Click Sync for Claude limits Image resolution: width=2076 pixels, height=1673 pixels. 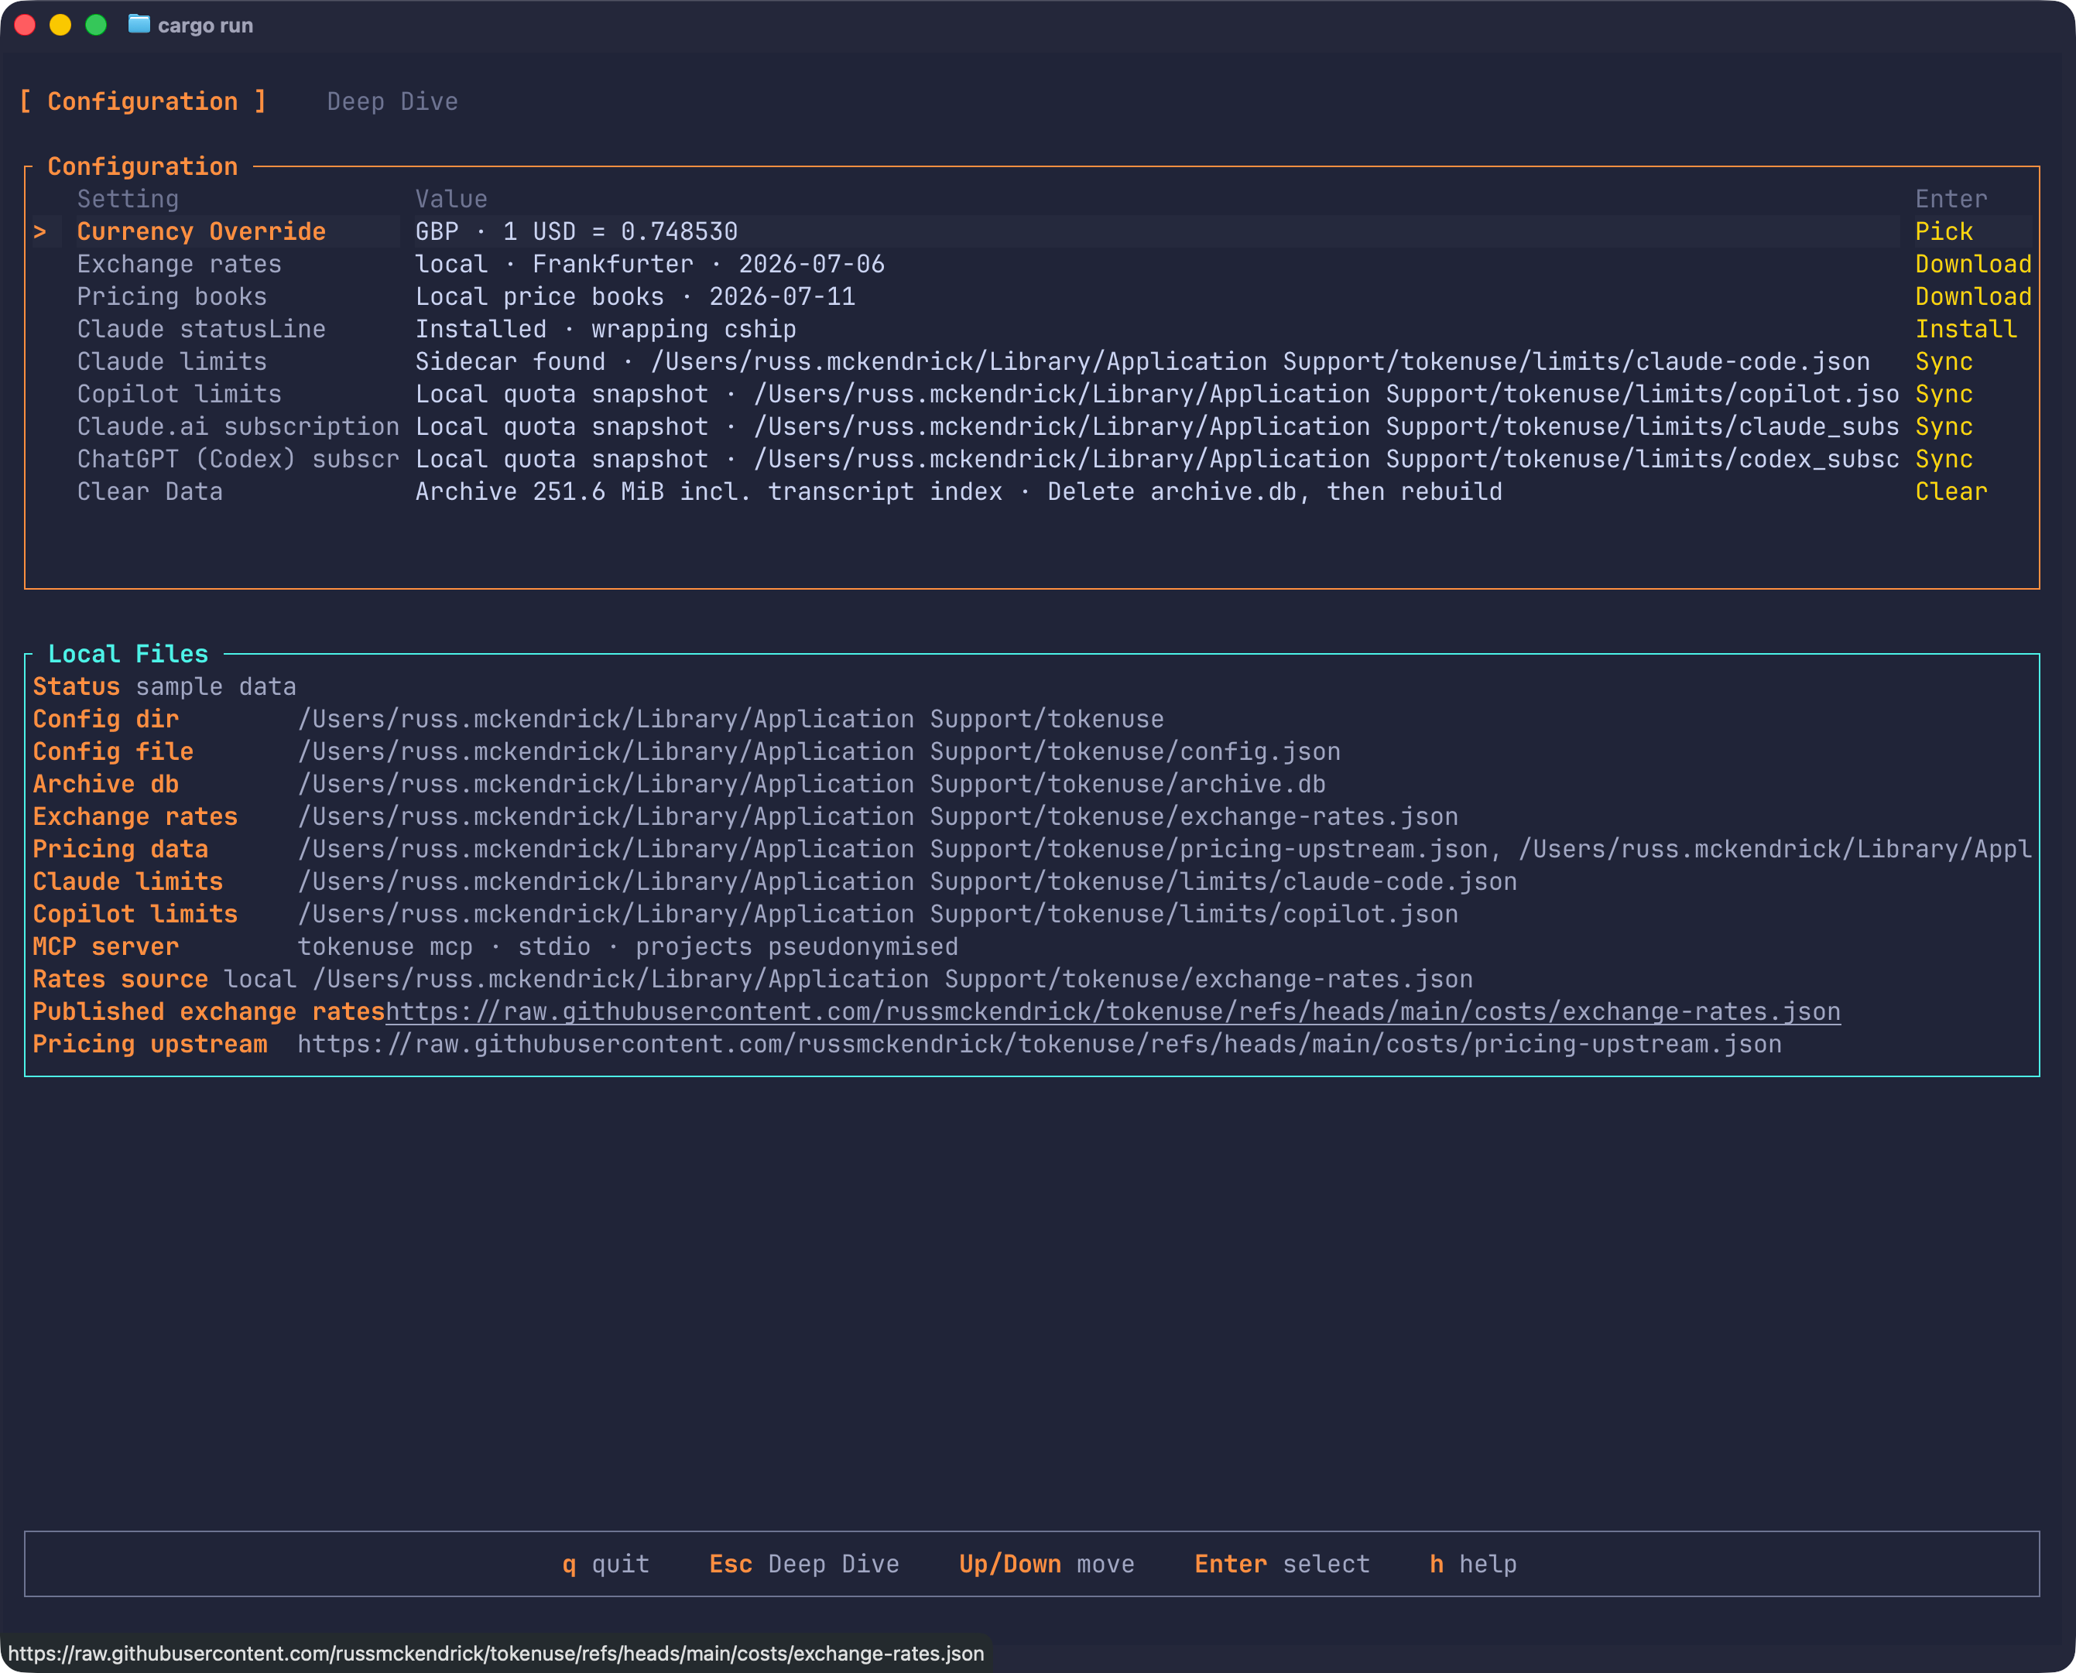coord(1944,361)
